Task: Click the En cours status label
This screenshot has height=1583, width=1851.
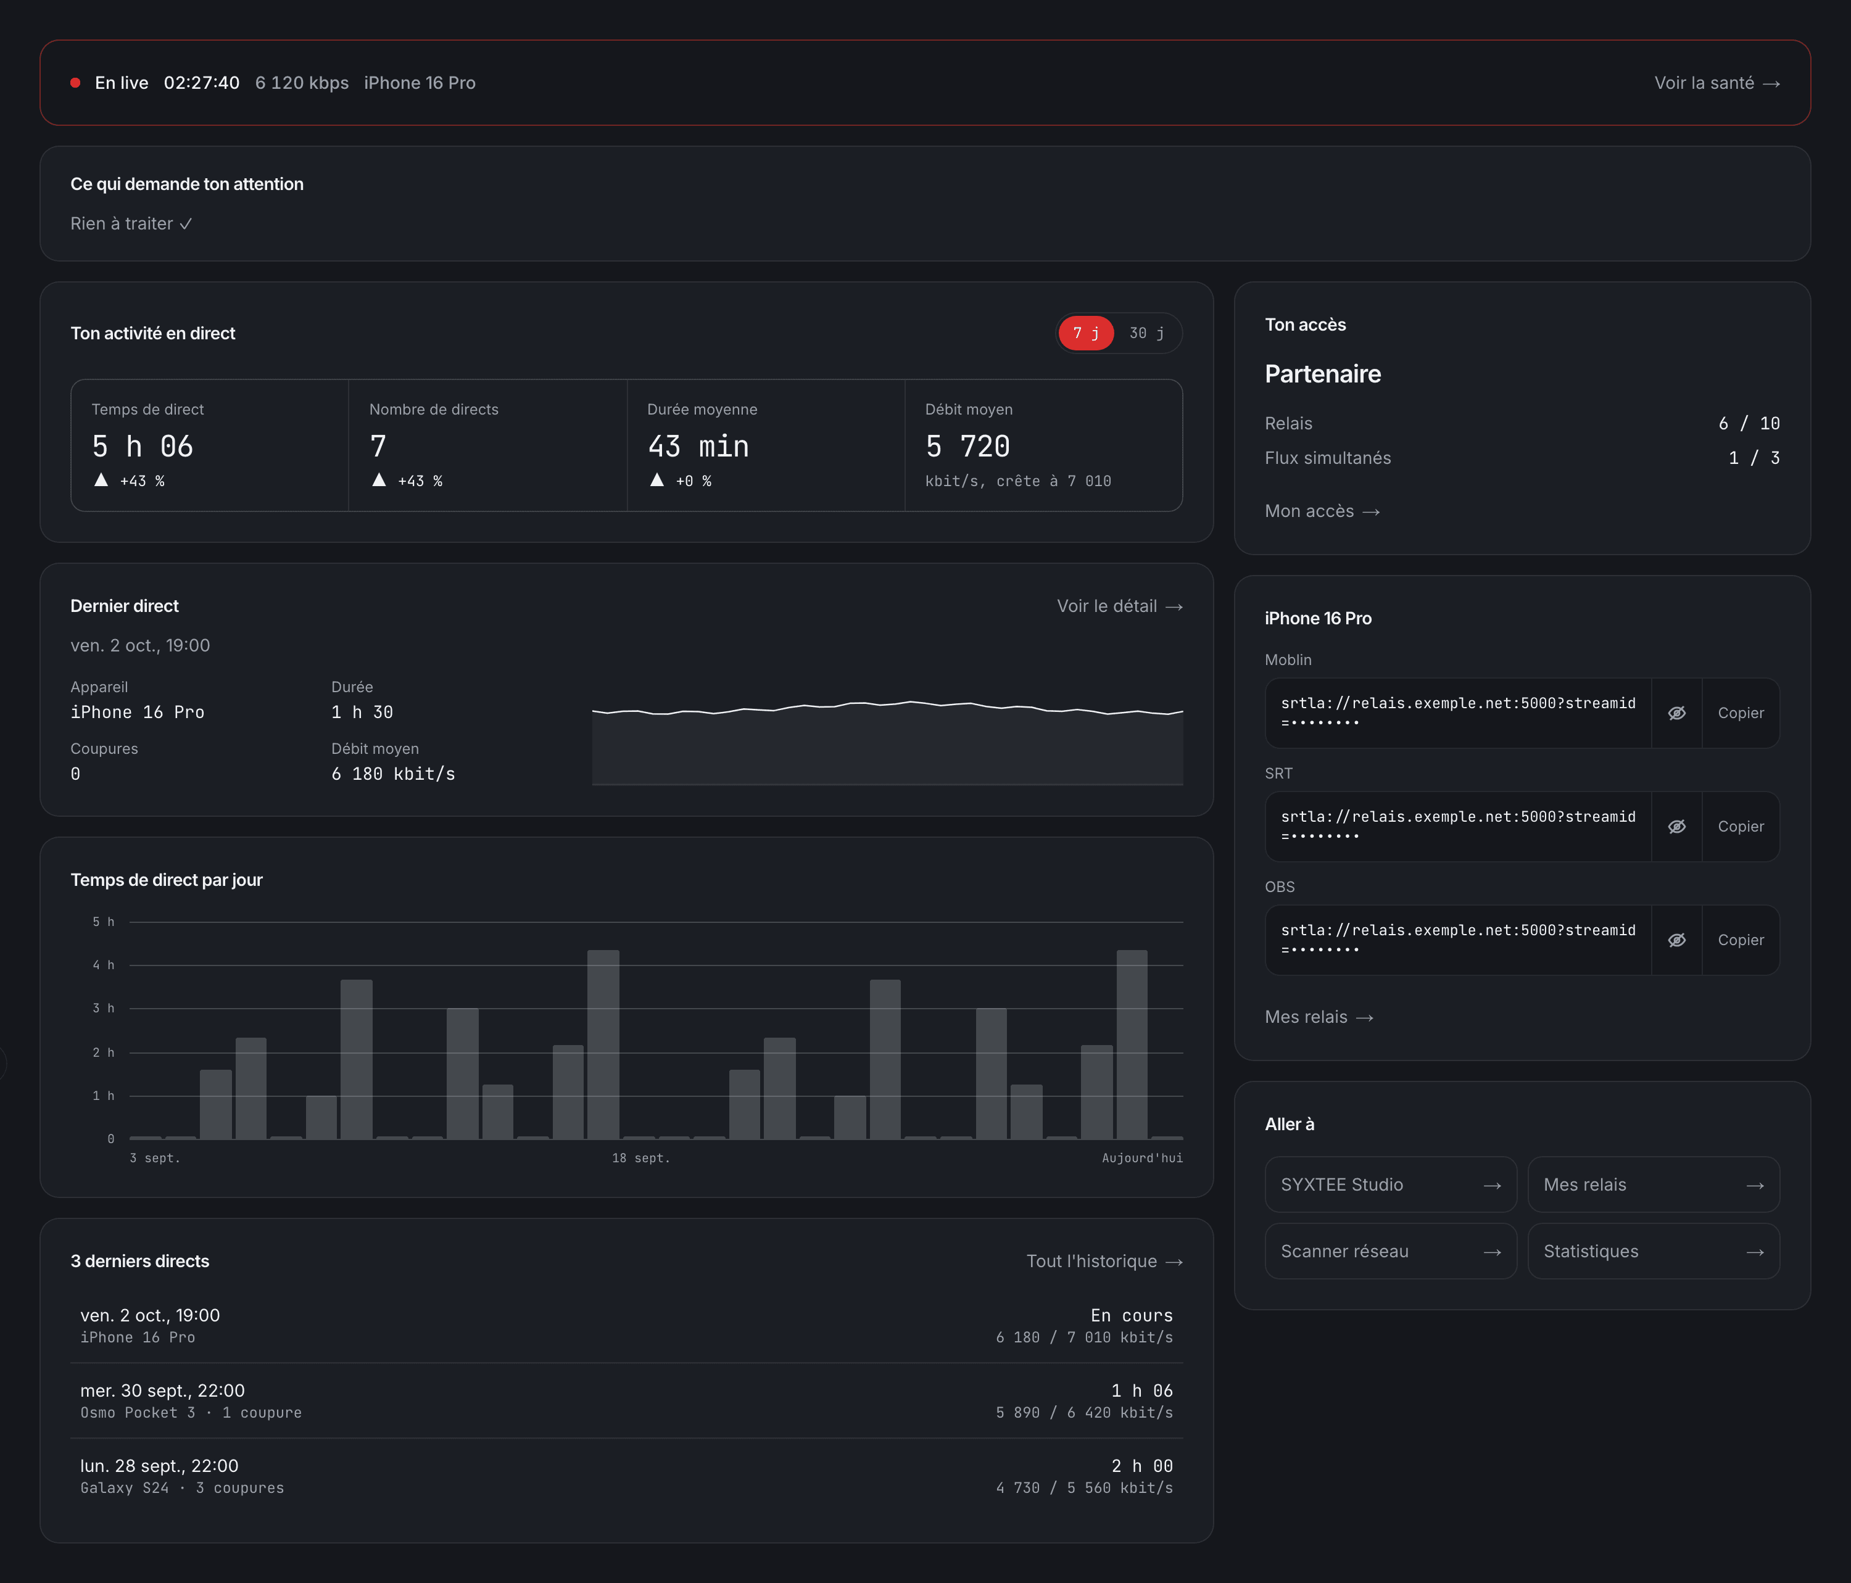Action: [x=1131, y=1315]
